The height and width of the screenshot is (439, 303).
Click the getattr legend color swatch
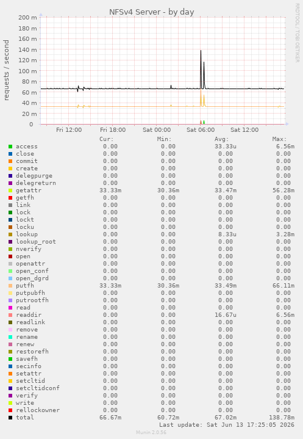click(x=10, y=190)
